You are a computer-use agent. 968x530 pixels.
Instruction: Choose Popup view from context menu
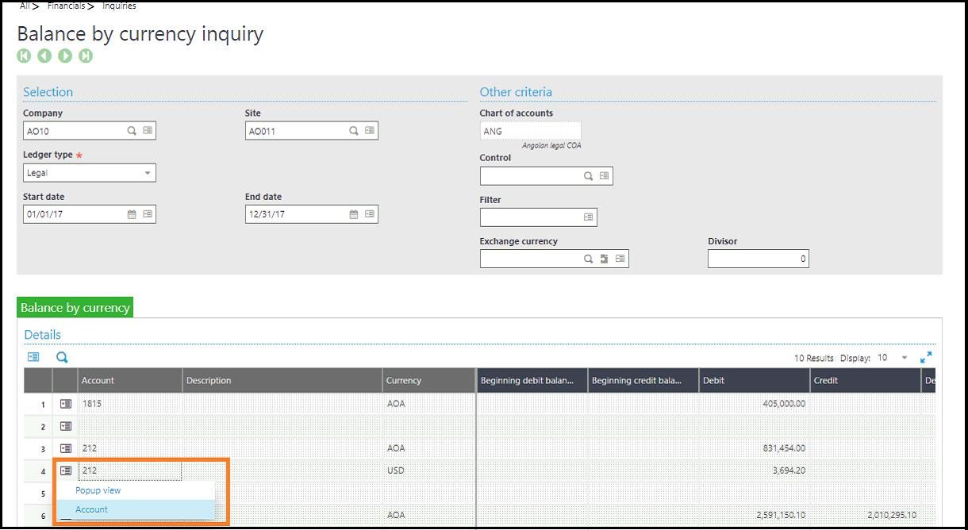coord(98,490)
